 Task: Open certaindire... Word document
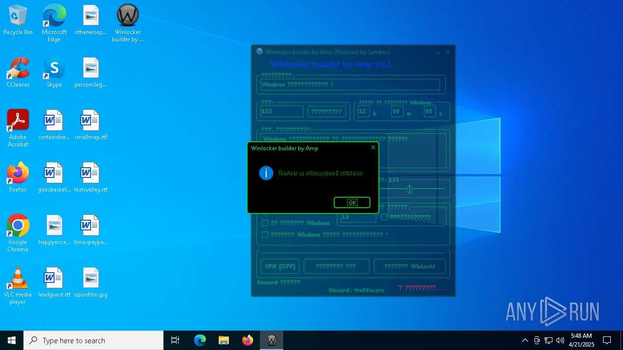(x=54, y=125)
